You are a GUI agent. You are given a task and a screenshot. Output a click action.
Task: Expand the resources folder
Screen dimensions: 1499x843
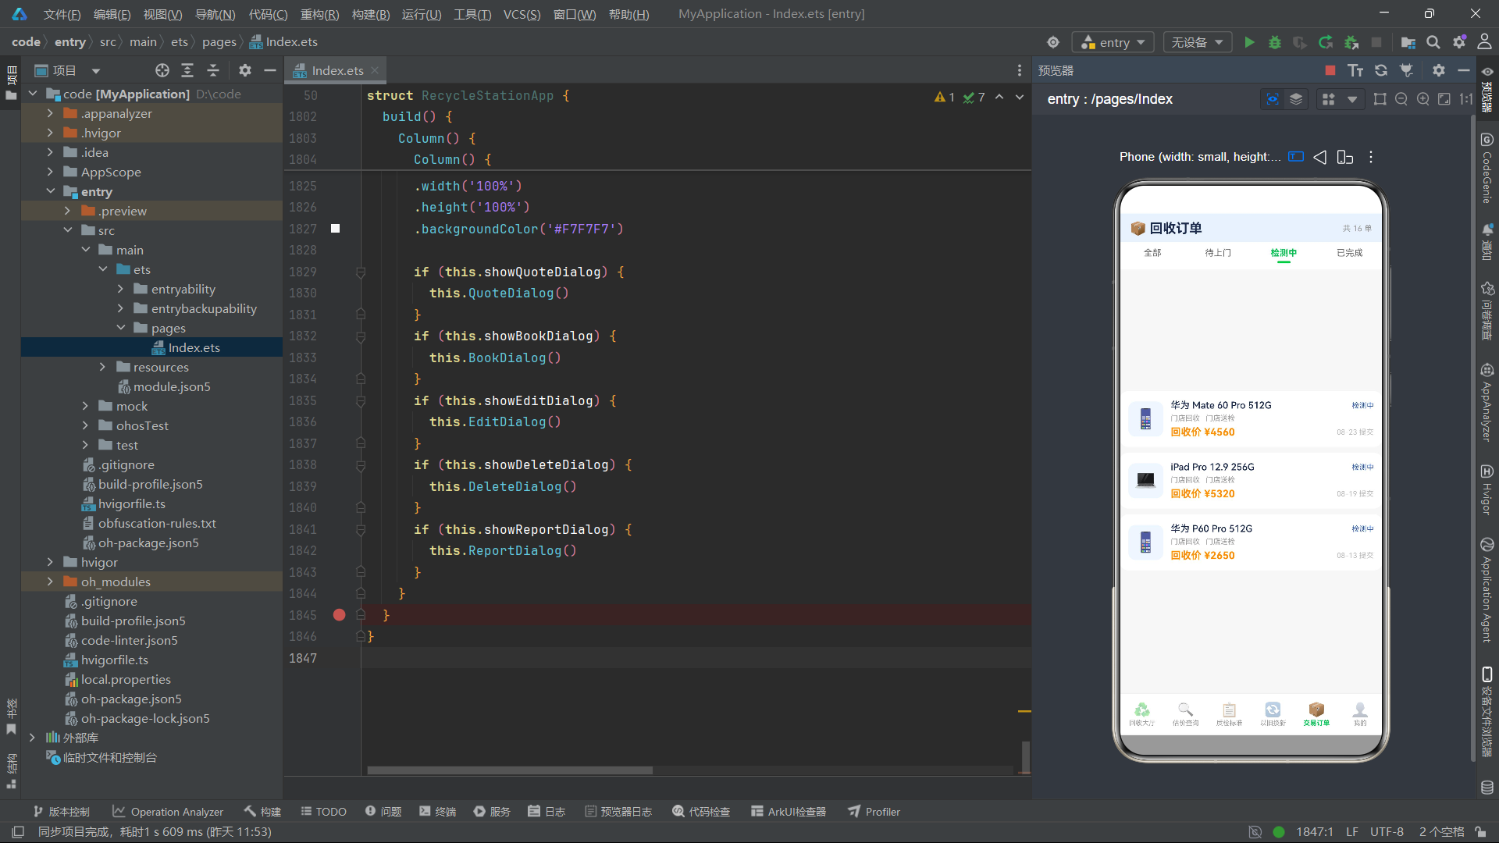point(102,367)
